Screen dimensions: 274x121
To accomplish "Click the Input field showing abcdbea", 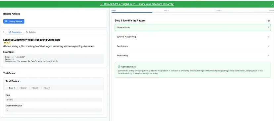I will (x=54, y=100).
